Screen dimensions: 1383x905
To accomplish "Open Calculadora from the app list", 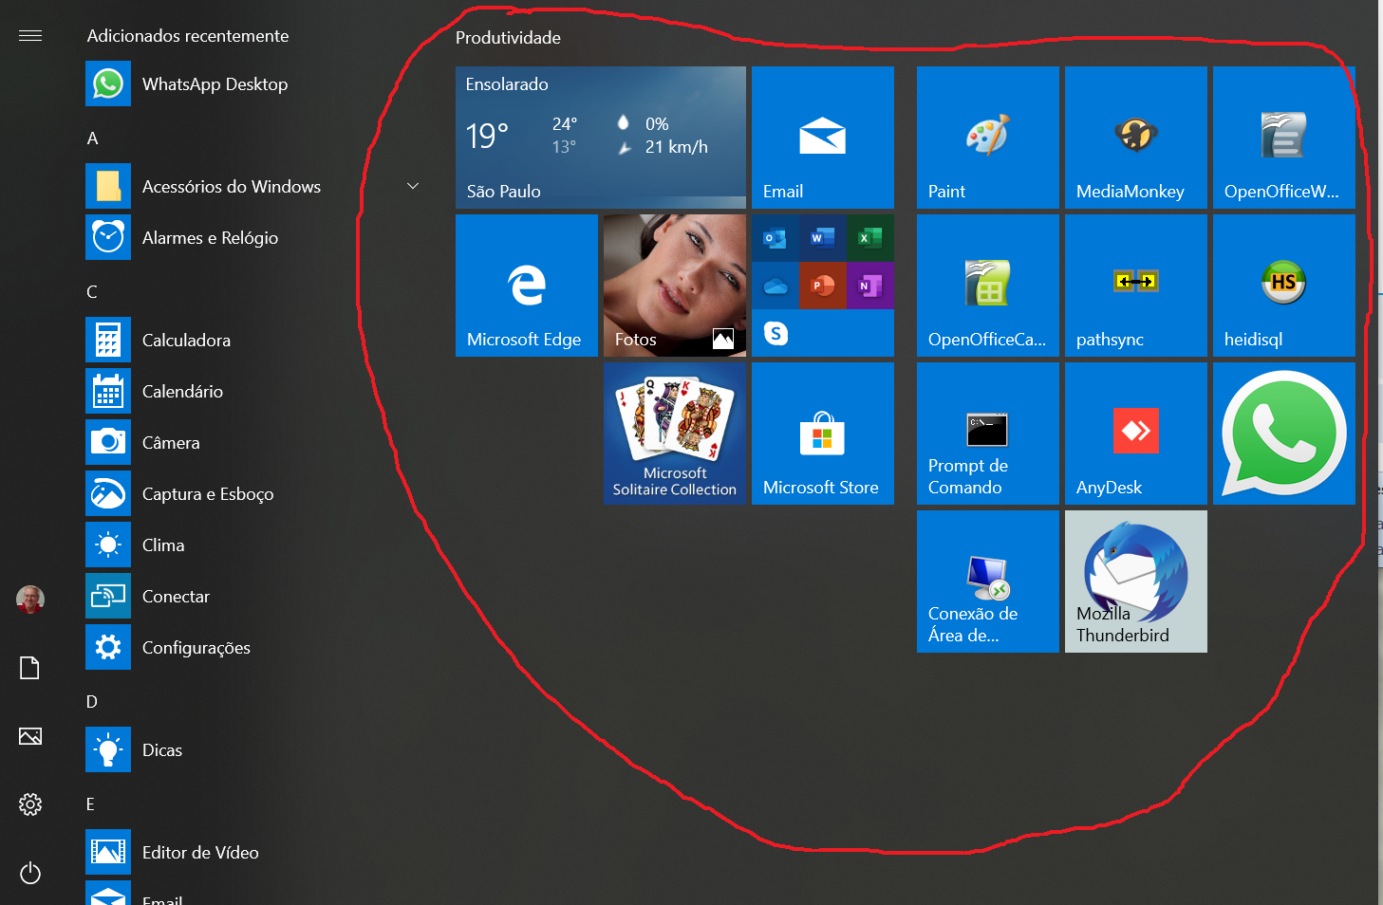I will coord(186,341).
